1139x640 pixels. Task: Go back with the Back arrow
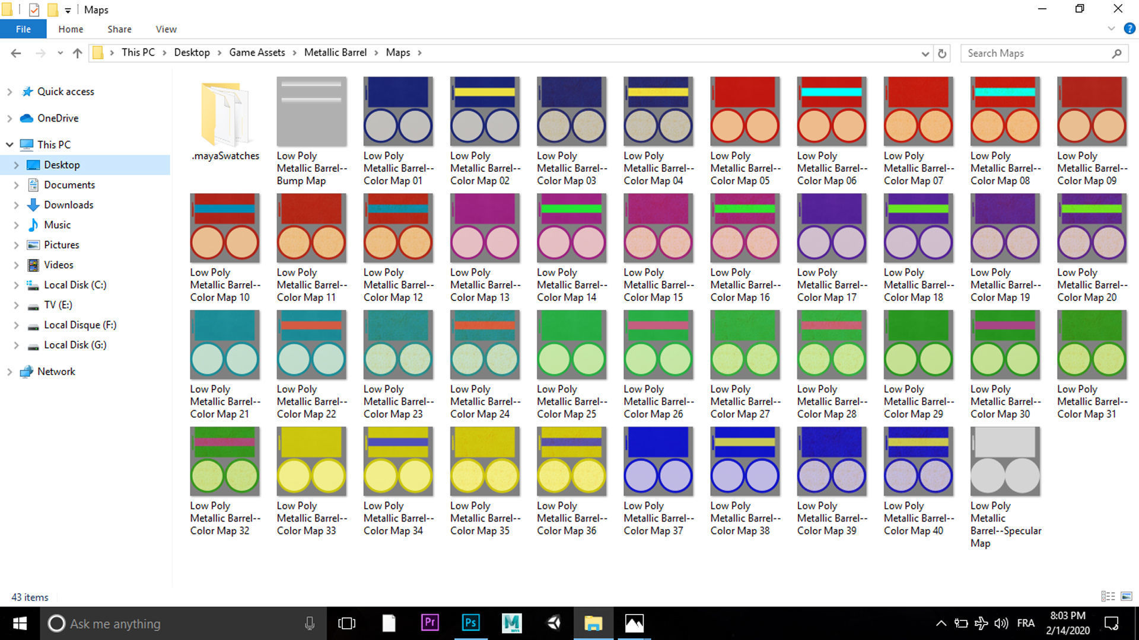click(x=16, y=53)
